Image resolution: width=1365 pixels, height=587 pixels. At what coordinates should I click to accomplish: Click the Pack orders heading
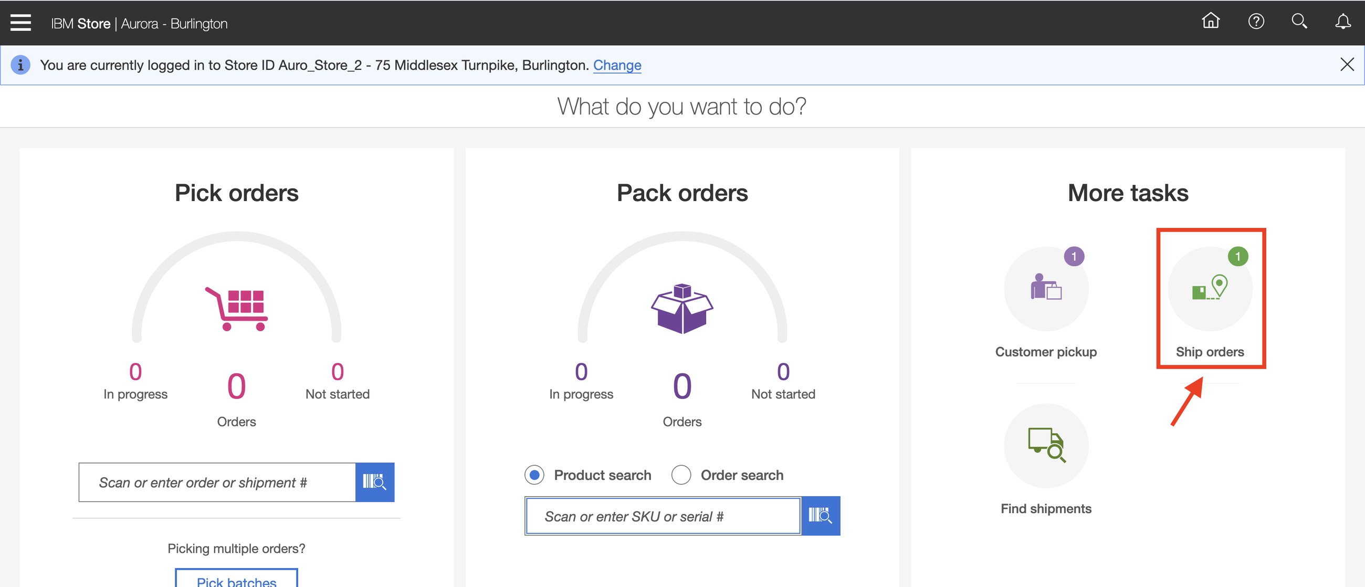[x=682, y=193]
